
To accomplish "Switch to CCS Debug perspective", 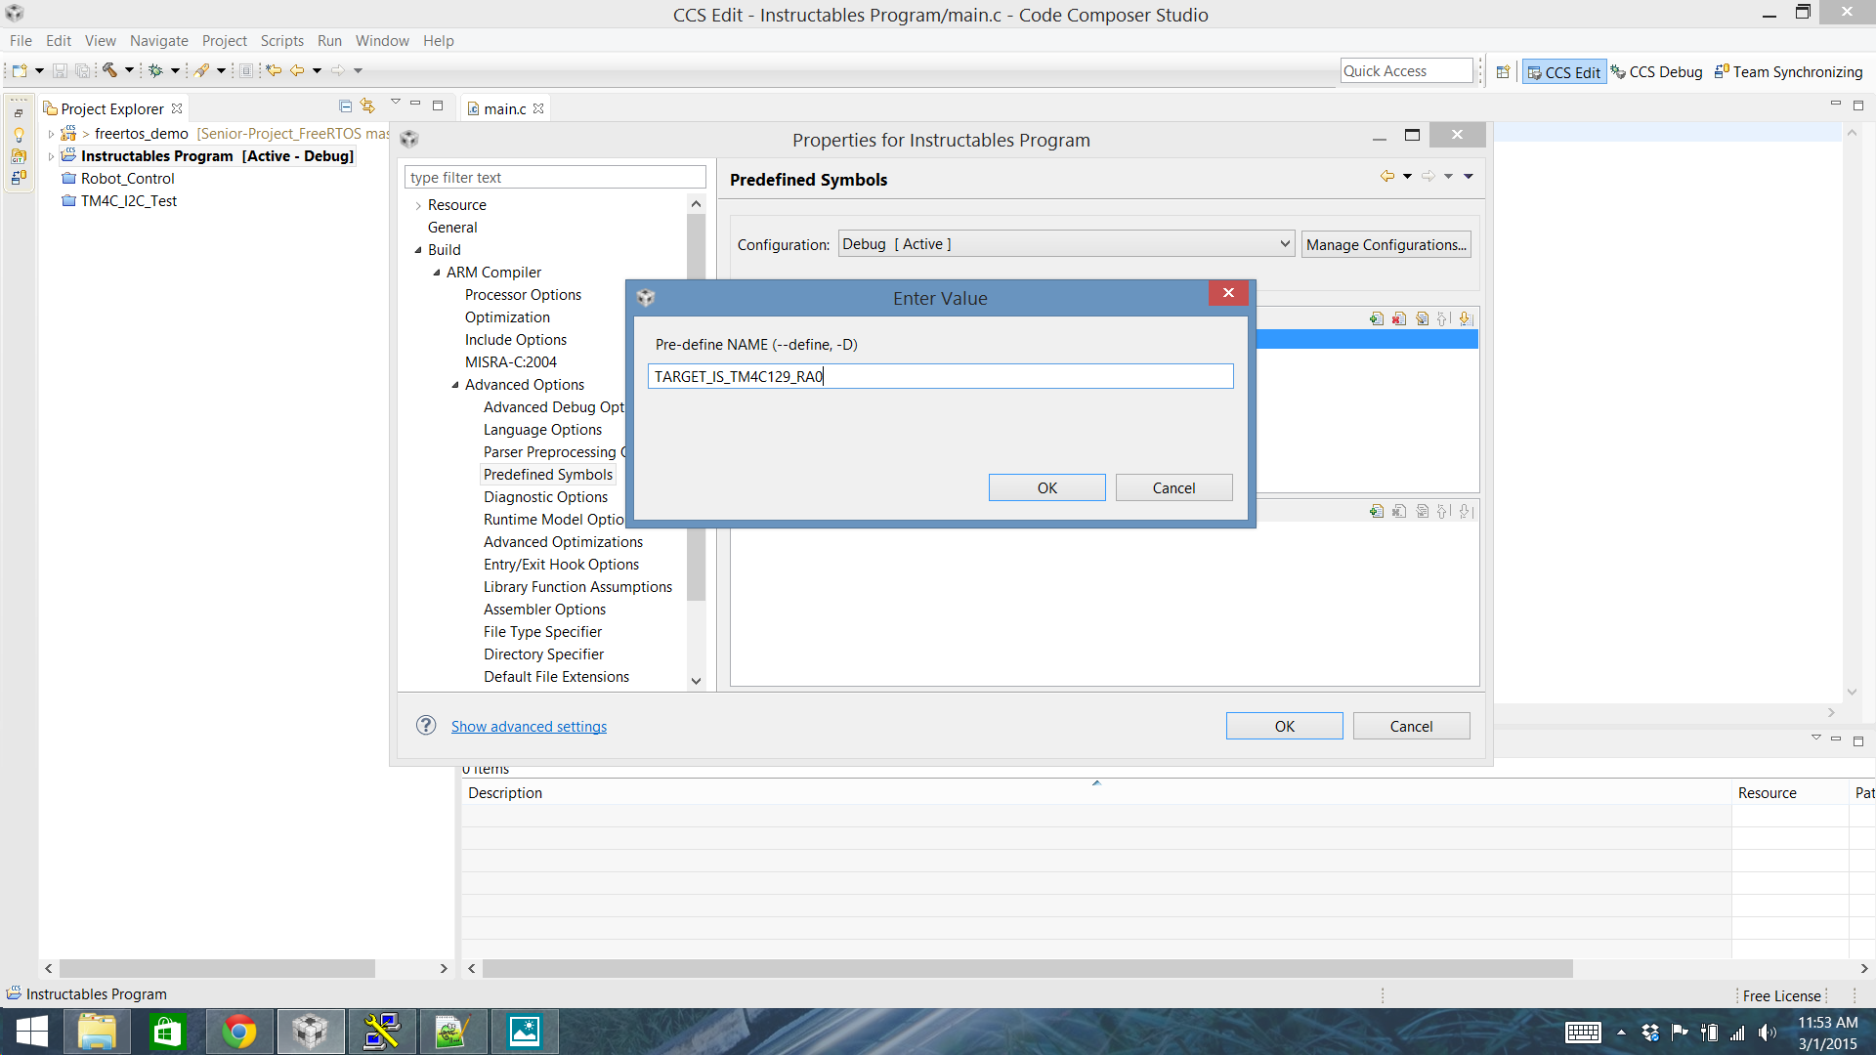I will pos(1657,71).
